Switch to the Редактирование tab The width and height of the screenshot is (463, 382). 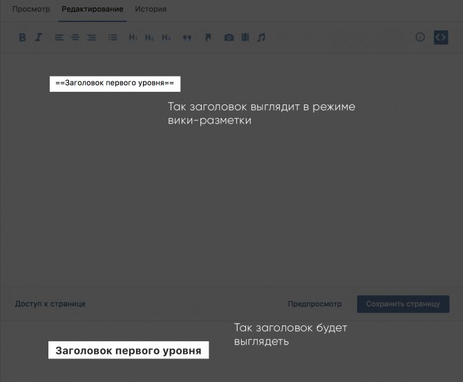pos(93,9)
